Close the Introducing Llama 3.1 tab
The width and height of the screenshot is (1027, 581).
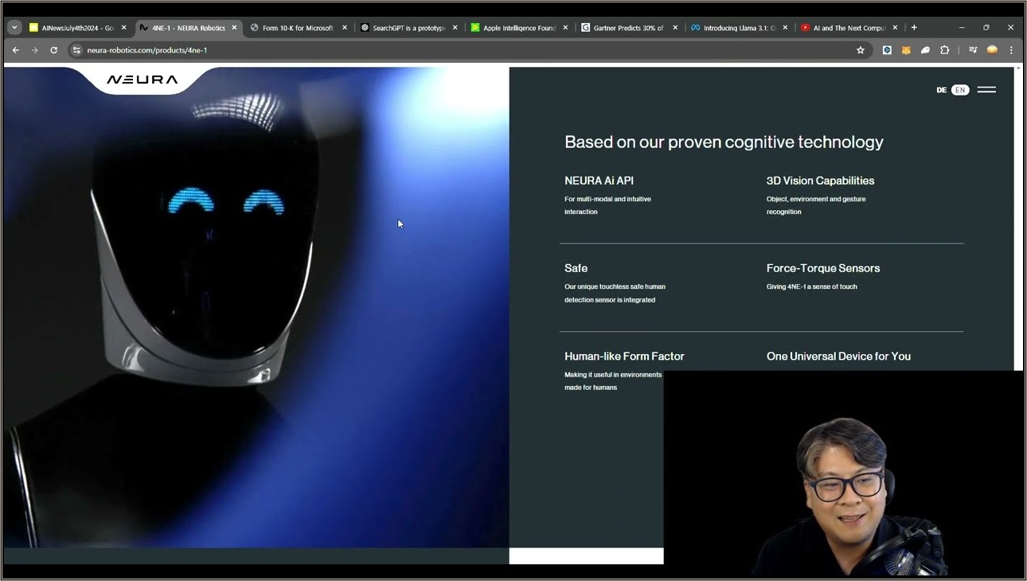(785, 27)
